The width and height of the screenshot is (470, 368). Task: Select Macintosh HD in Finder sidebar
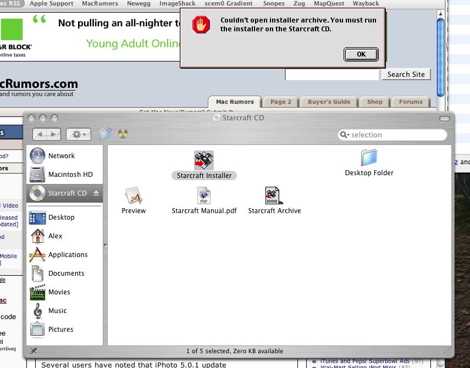click(x=64, y=174)
